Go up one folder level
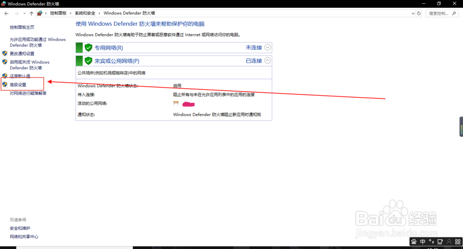 tap(31, 13)
